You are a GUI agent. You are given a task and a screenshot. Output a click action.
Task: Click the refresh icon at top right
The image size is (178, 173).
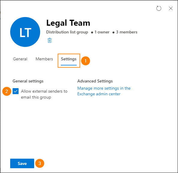(159, 8)
